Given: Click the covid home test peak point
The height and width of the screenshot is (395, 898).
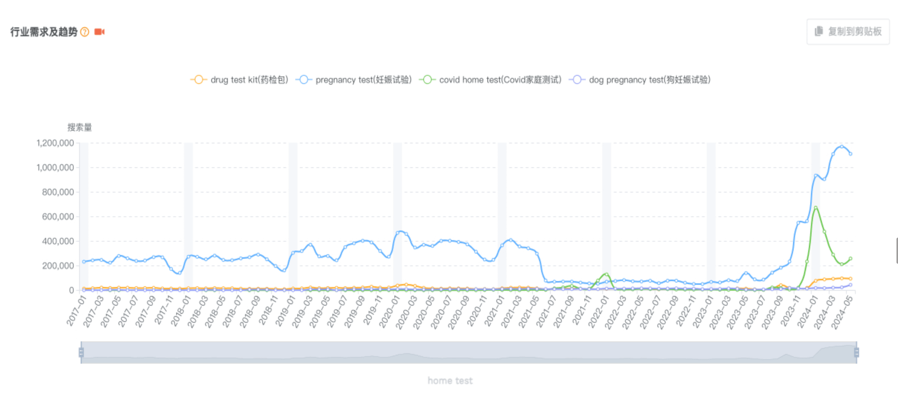Looking at the screenshot, I should tap(816, 208).
